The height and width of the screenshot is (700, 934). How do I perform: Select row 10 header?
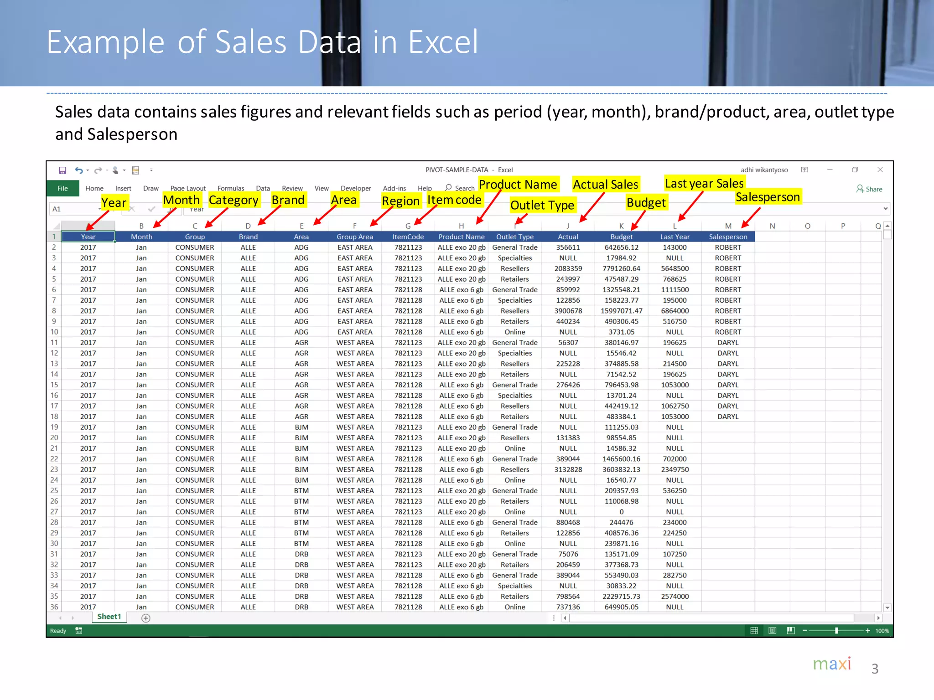[x=54, y=332]
